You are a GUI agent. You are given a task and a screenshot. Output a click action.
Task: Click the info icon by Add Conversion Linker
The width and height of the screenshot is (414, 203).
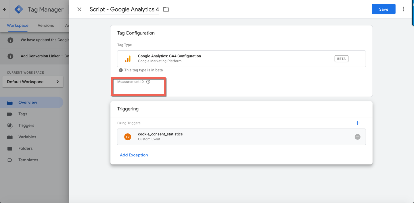click(10, 56)
